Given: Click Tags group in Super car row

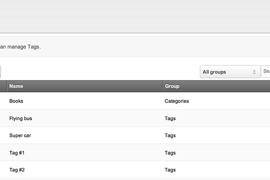Looking at the screenshot, I should click(x=170, y=135).
